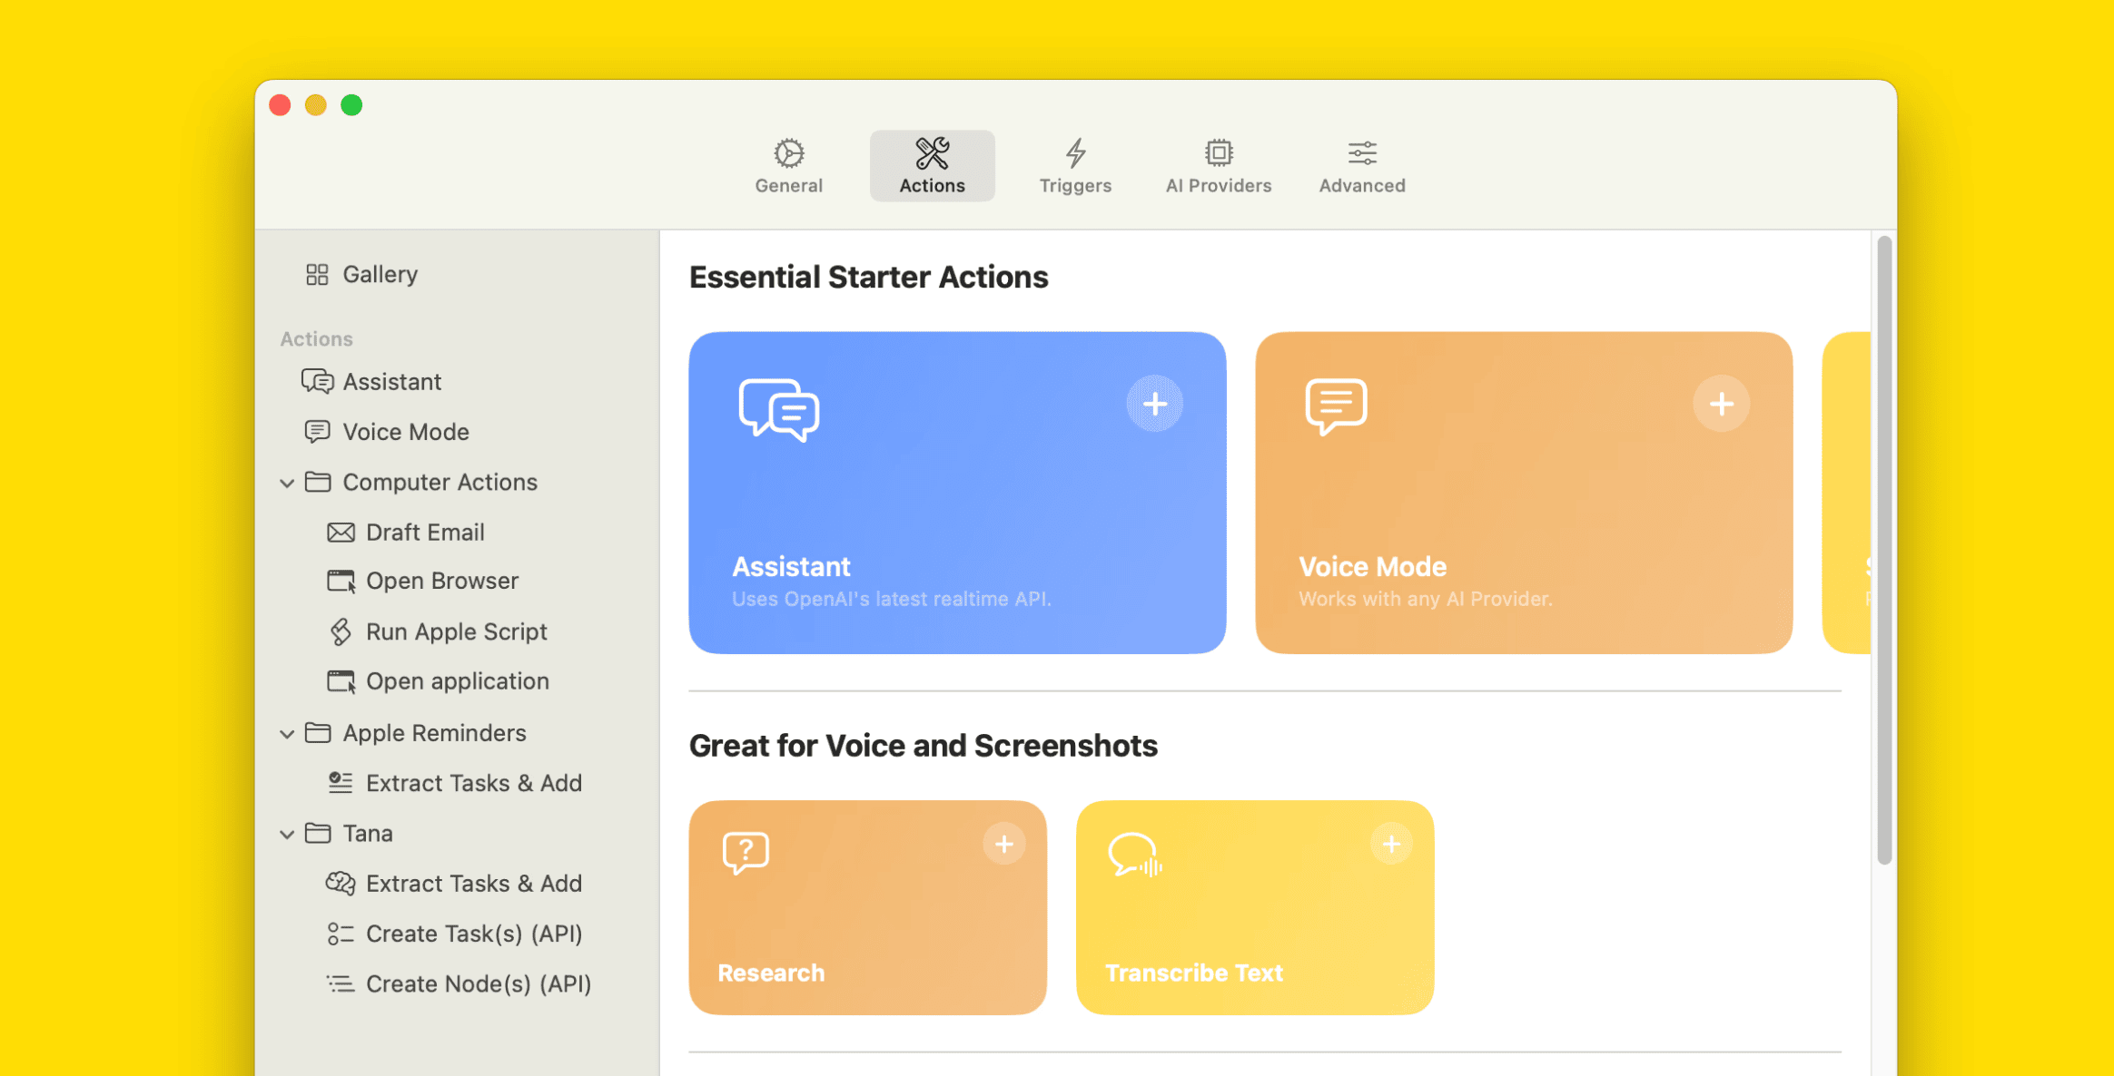Collapse the Apple Reminders folder

click(x=287, y=733)
